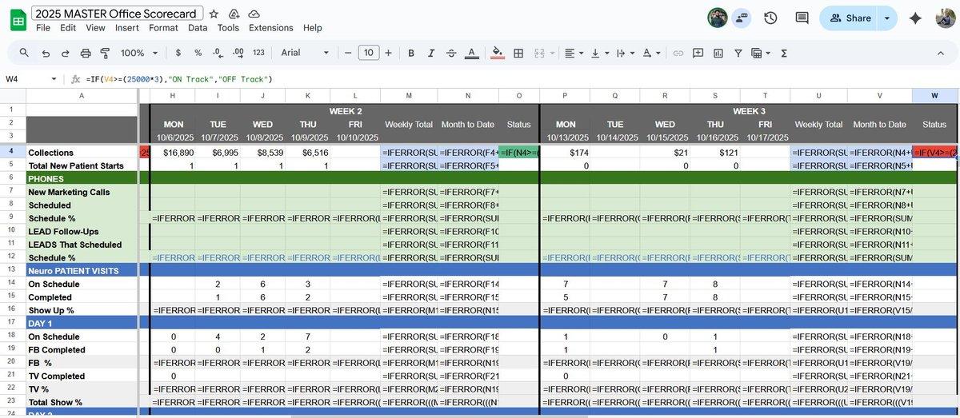
Task: Open the zoom level 100% dropdown
Action: pyautogui.click(x=139, y=53)
